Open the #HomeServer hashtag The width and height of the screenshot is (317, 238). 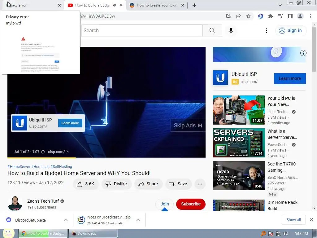(19, 166)
